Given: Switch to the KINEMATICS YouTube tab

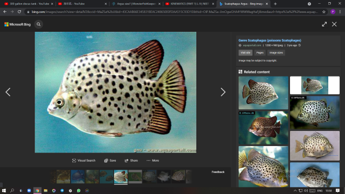Looking at the screenshot, I should click(x=189, y=4).
